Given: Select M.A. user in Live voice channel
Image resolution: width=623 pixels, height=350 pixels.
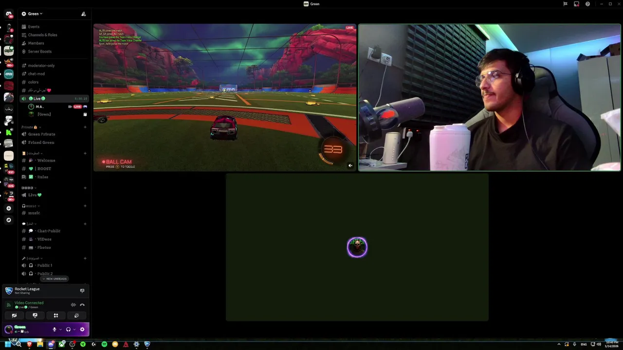Looking at the screenshot, I should point(57,106).
